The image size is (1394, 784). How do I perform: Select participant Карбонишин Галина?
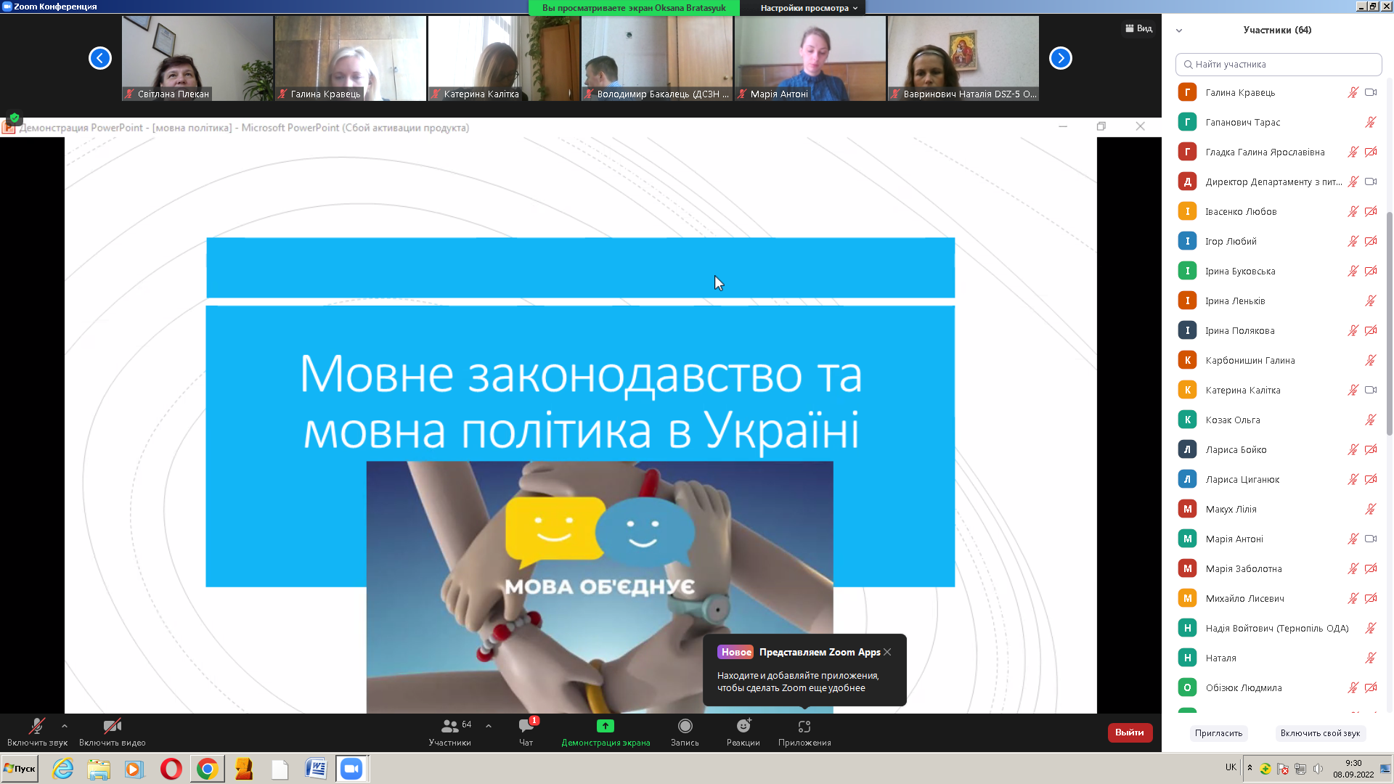tap(1278, 361)
